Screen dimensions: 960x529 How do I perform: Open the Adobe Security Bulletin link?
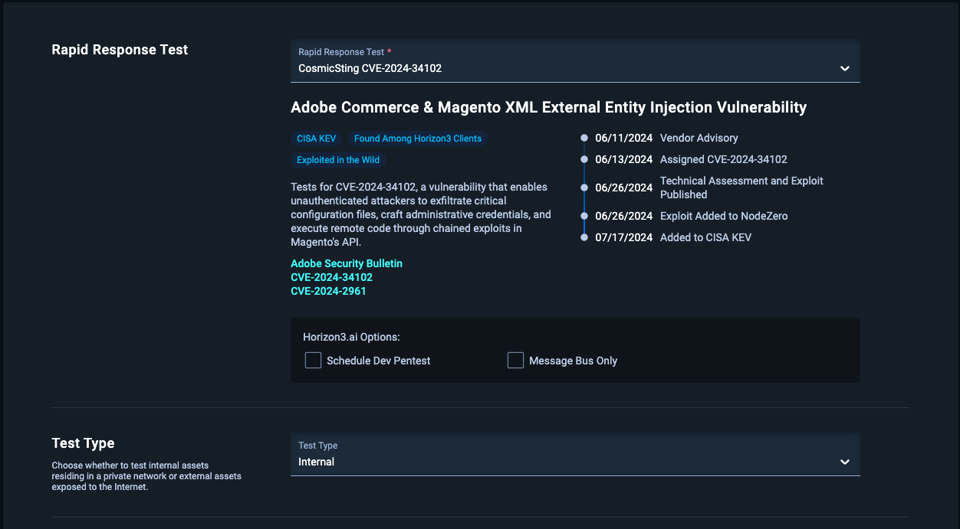[x=347, y=263]
